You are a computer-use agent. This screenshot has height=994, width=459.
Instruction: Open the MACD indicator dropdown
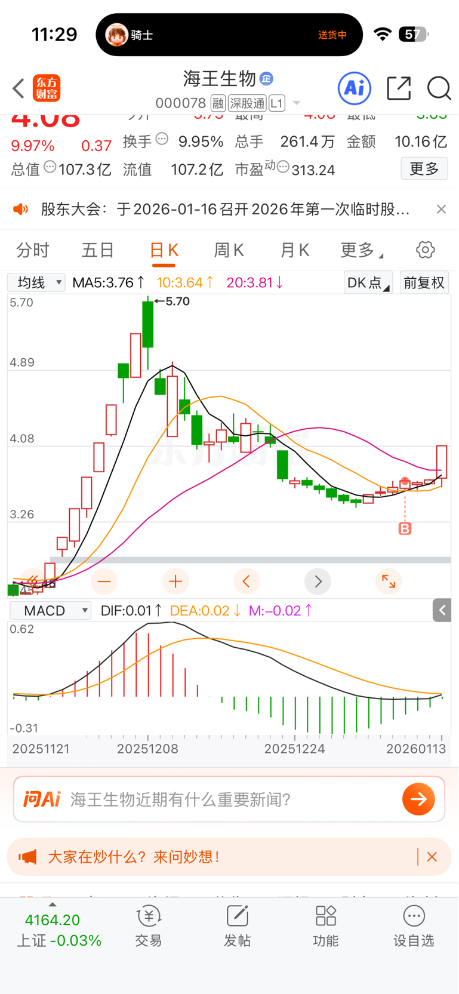click(50, 611)
